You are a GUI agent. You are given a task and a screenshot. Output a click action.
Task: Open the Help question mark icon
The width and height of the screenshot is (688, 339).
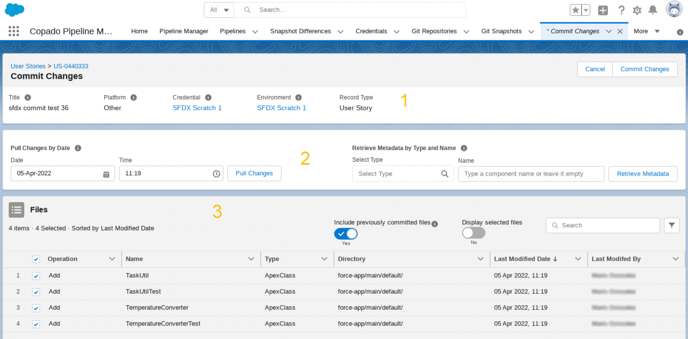[x=621, y=10]
